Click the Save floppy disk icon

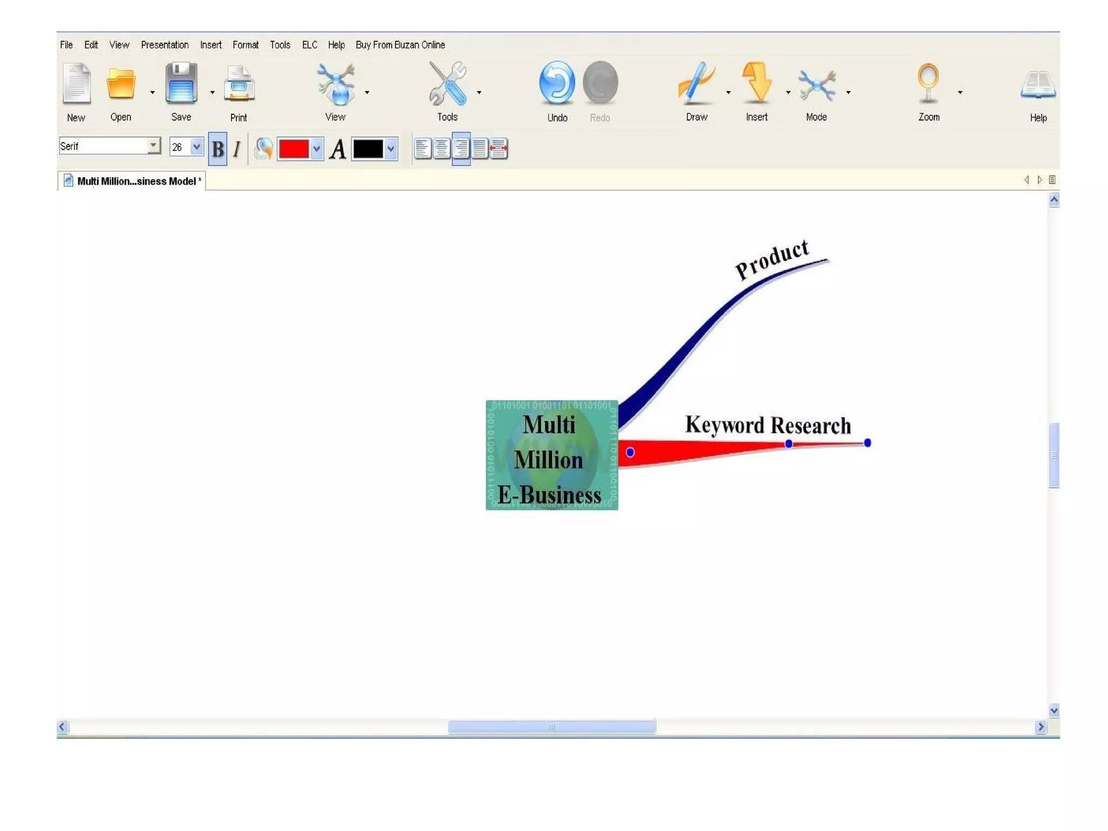[x=181, y=84]
